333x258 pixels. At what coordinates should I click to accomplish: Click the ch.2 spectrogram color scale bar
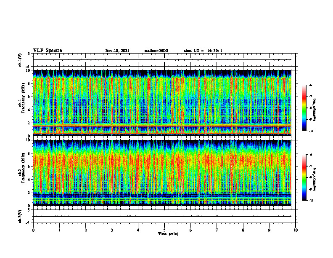click(x=304, y=177)
